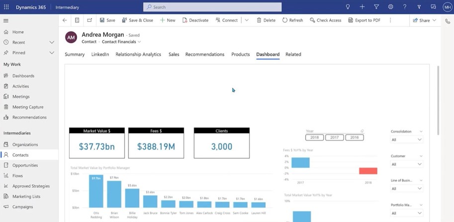Expand the Connect options chevron
This screenshot has height=222, width=454.
tap(247, 20)
